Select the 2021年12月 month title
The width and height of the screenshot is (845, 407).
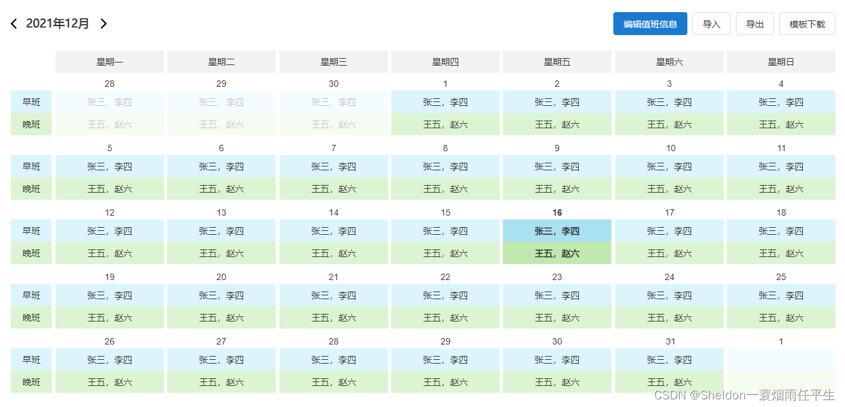pos(57,24)
